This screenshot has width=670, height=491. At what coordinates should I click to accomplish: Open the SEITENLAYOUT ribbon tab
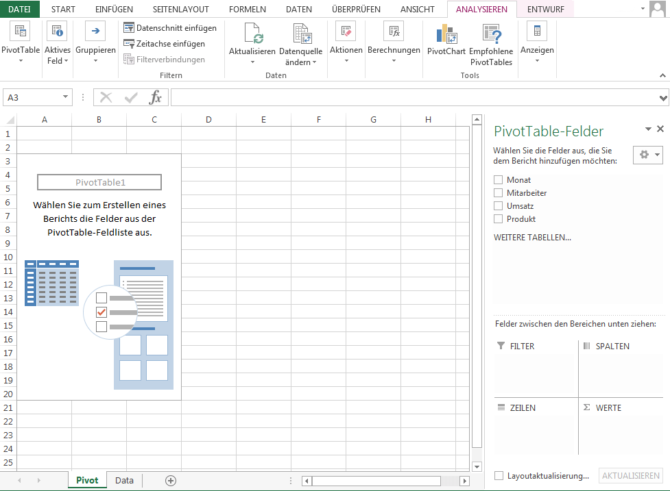181,9
